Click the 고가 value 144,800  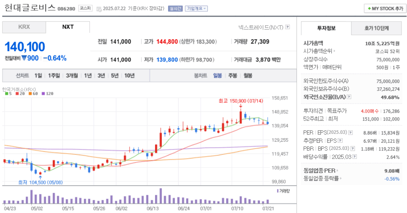click(167, 42)
